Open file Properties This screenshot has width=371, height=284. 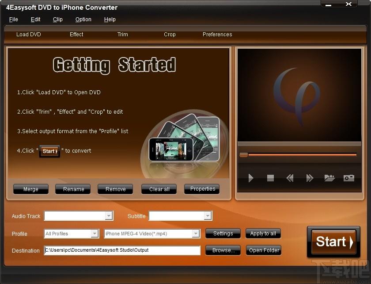(x=202, y=189)
